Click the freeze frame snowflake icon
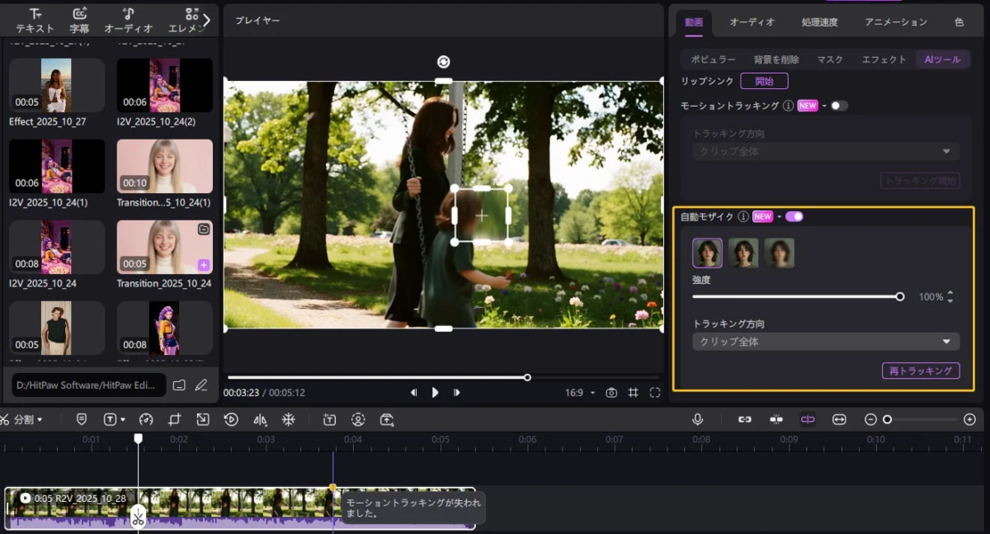The height and width of the screenshot is (534, 990). pos(289,419)
